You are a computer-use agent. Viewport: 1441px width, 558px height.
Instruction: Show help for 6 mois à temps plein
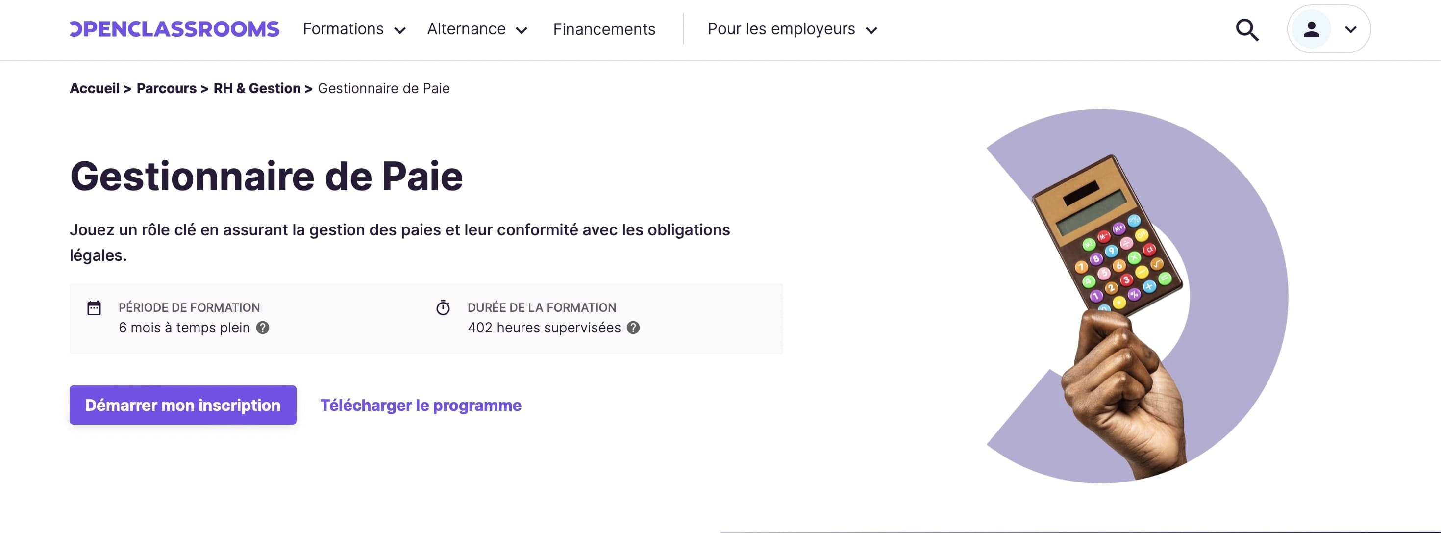(x=262, y=328)
